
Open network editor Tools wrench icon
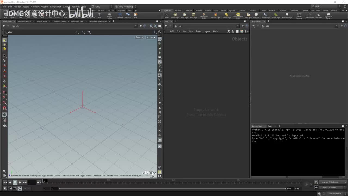click(229, 31)
